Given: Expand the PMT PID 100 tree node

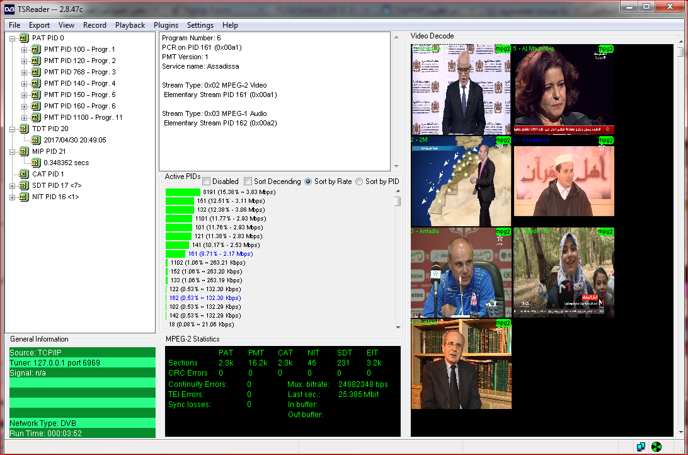Looking at the screenshot, I should pos(25,49).
